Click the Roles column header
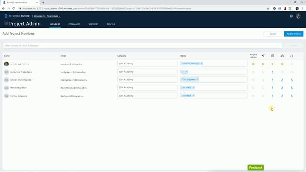 coord(183,56)
